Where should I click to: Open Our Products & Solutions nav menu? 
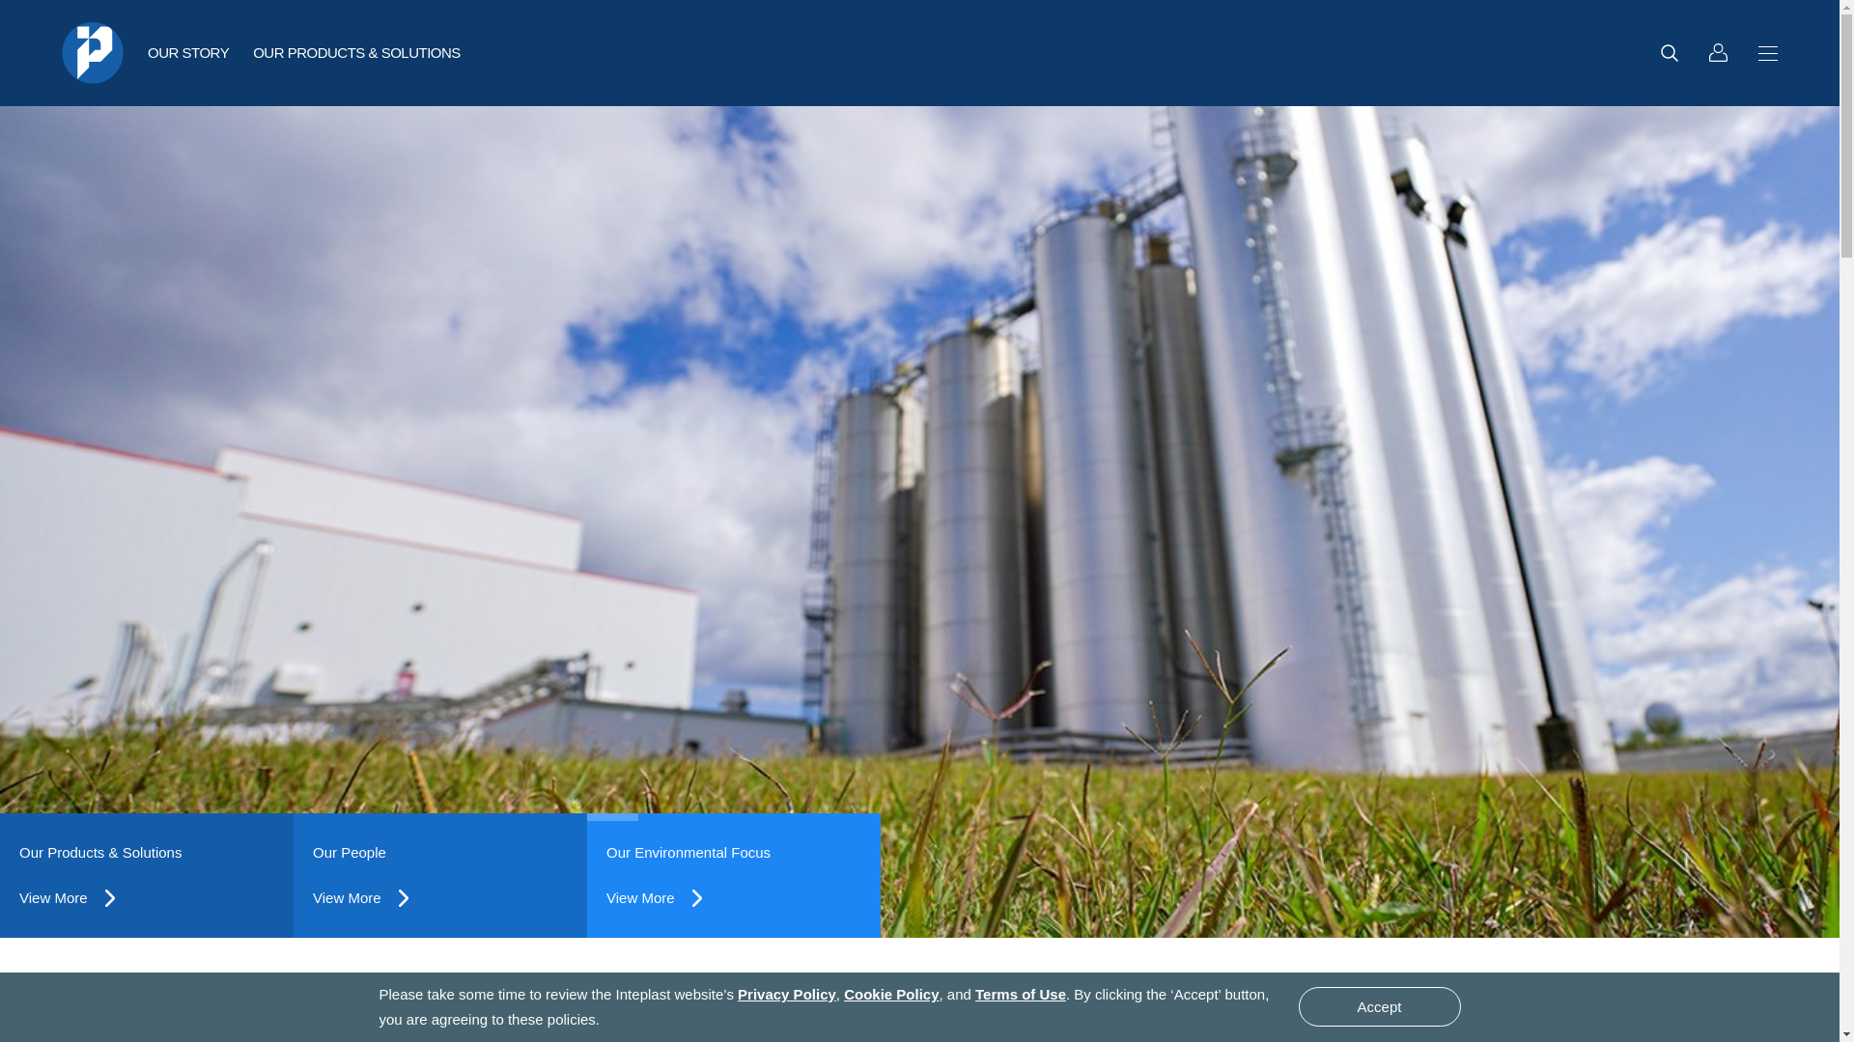(x=356, y=53)
